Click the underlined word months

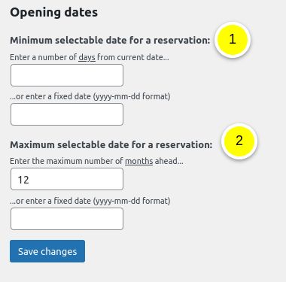139,161
